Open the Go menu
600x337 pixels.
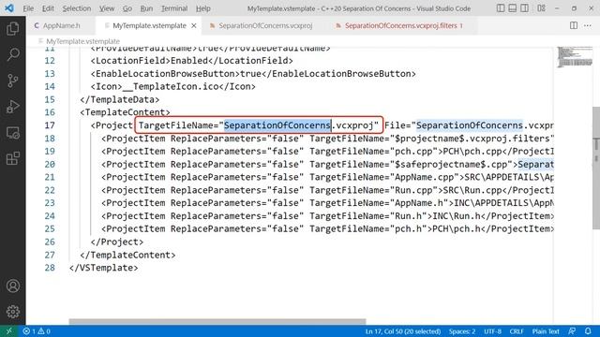[127, 8]
